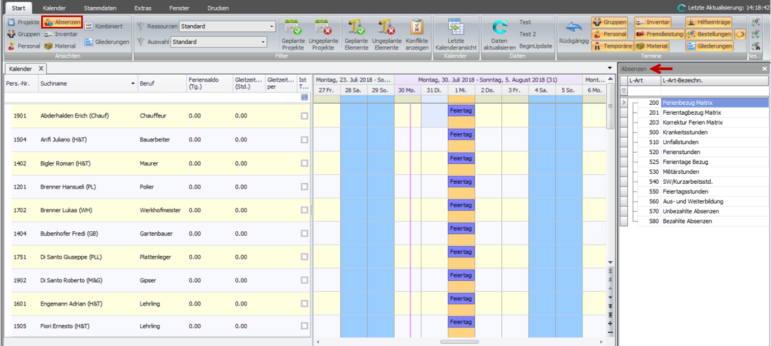Click the BeginUpdate button

pyautogui.click(x=536, y=46)
